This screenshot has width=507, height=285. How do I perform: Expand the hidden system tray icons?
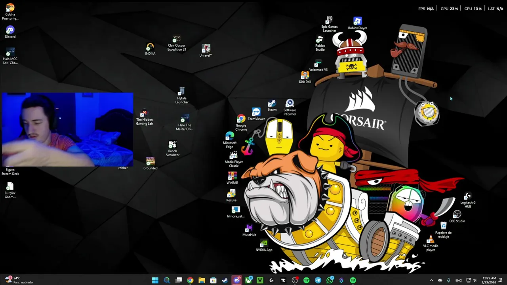click(x=432, y=280)
